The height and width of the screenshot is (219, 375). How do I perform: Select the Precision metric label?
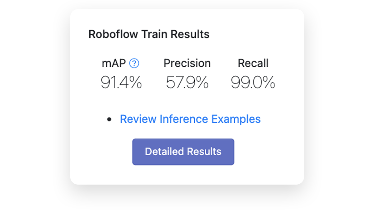click(187, 64)
